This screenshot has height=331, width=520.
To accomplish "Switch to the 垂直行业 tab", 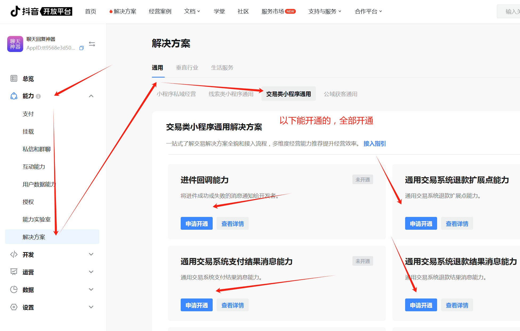I will pyautogui.click(x=187, y=68).
